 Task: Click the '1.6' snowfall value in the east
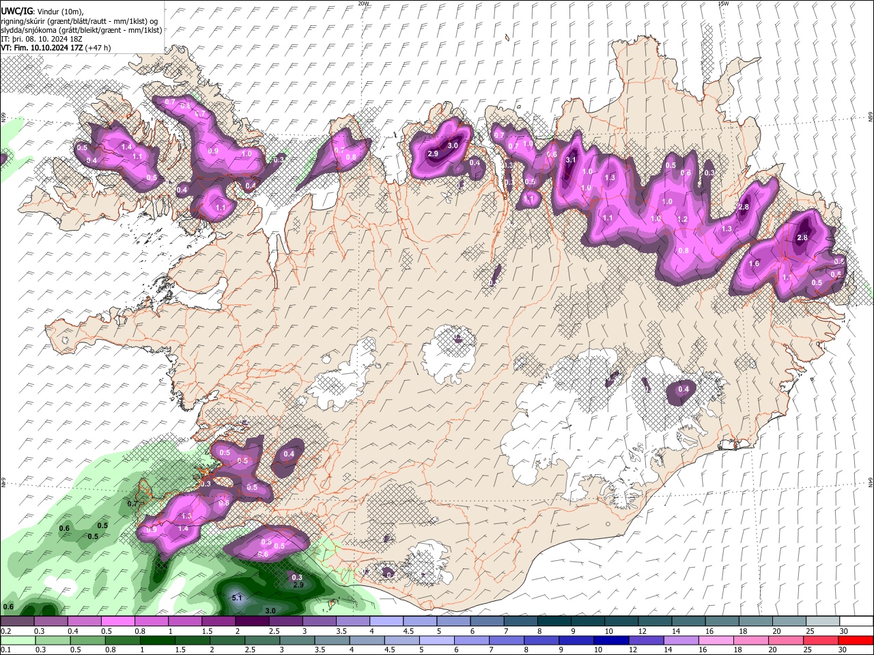tap(754, 264)
